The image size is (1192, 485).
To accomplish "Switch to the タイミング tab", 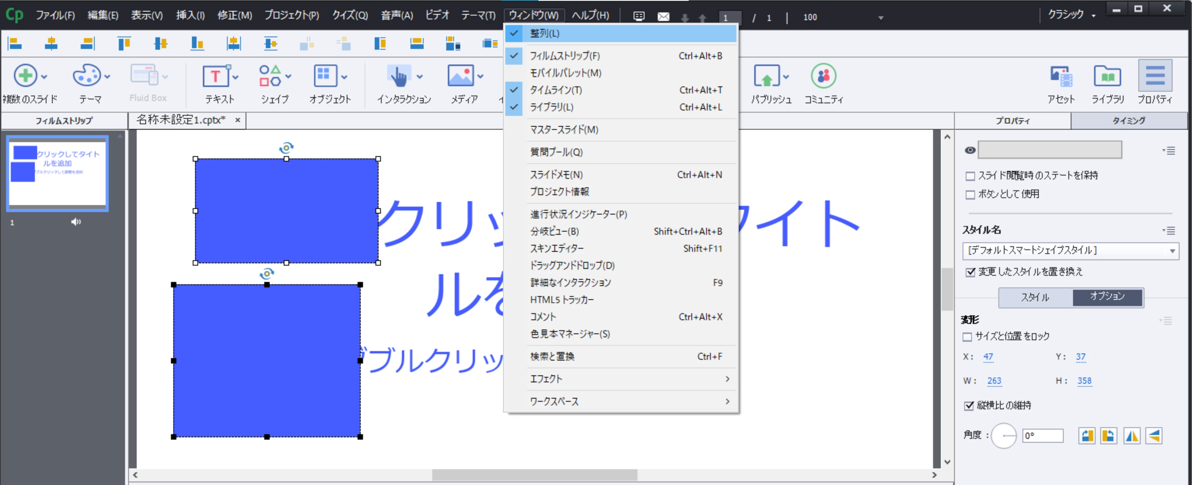I will 1128,121.
